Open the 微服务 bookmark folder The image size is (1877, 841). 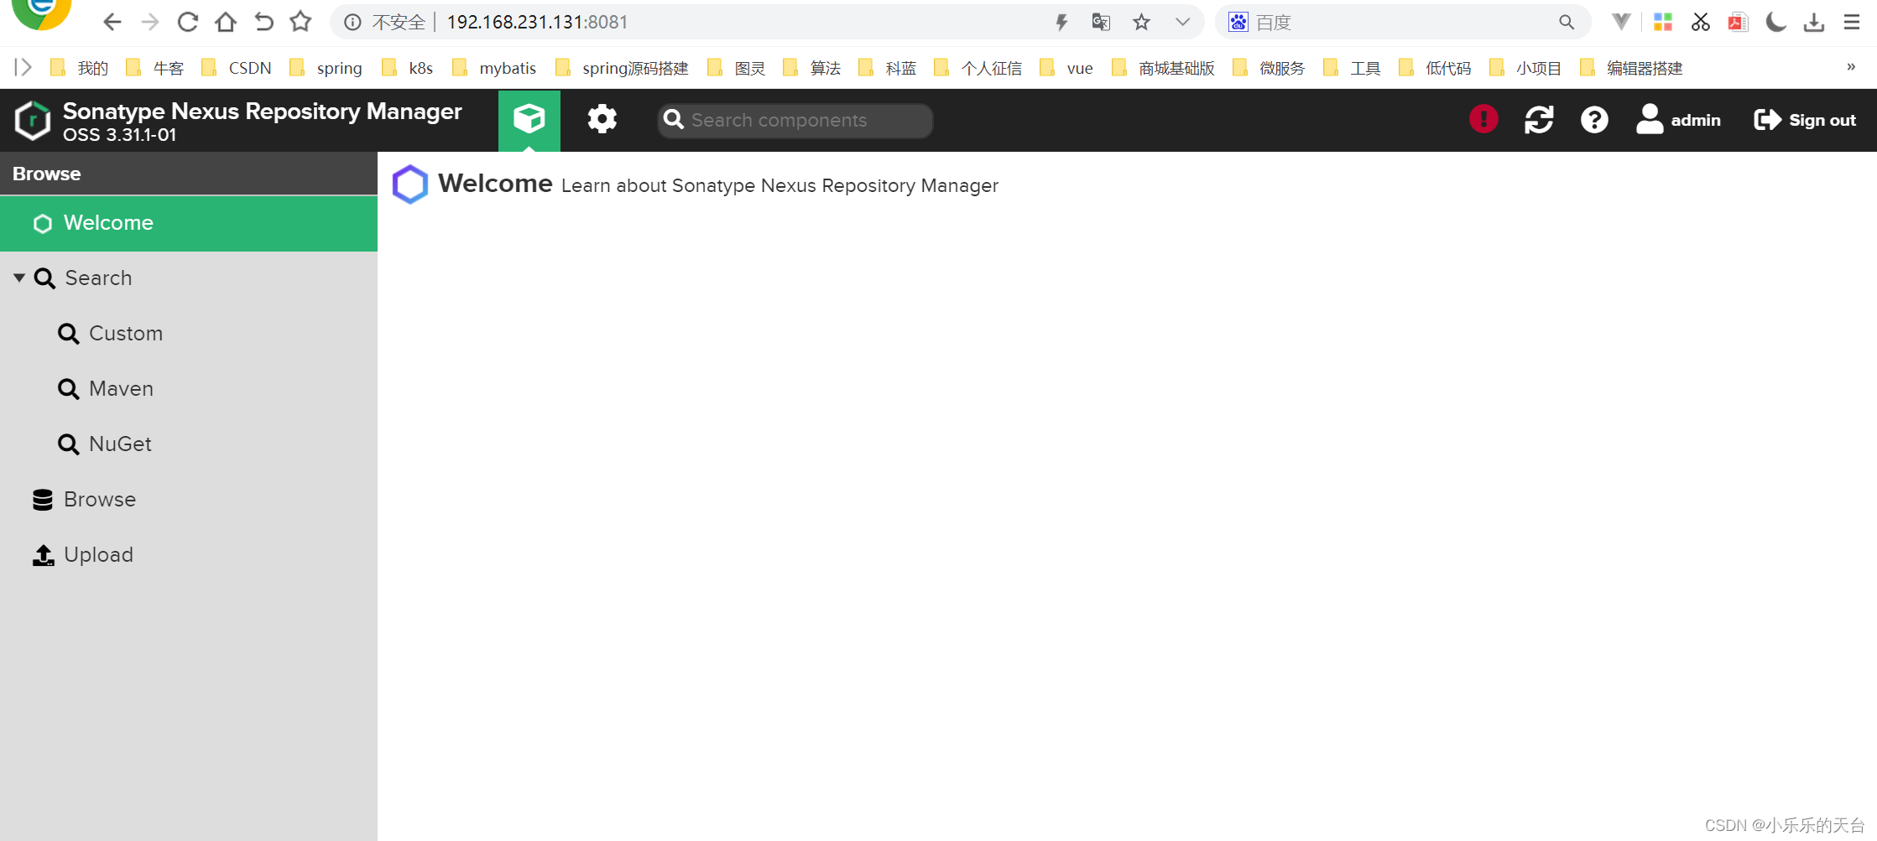1269,68
